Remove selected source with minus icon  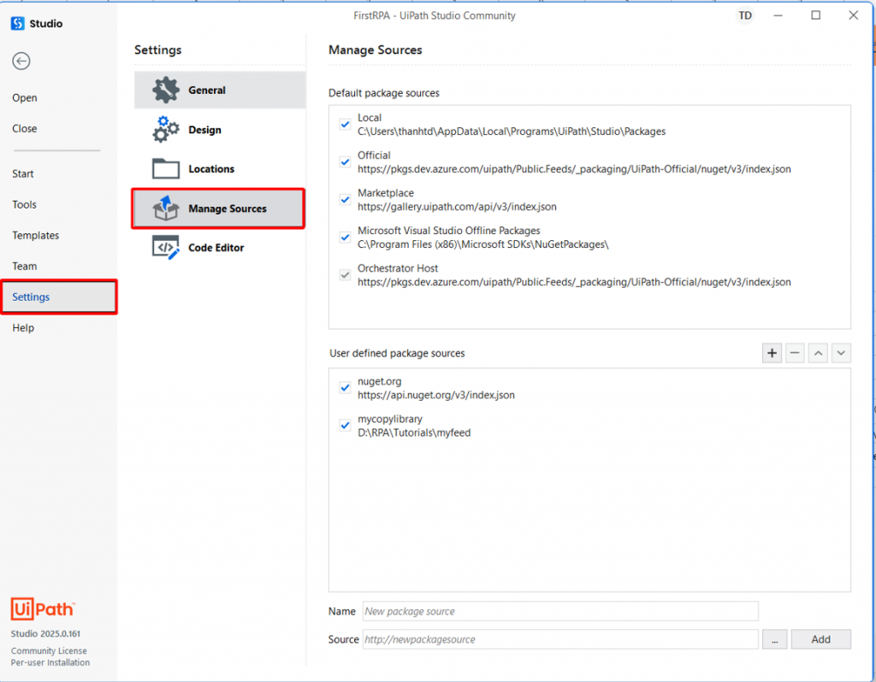(x=795, y=353)
